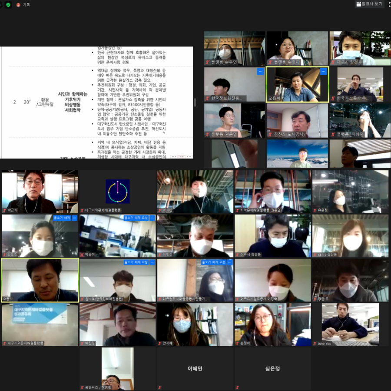Click the muted mic icon next to 안지혜

click(159, 343)
